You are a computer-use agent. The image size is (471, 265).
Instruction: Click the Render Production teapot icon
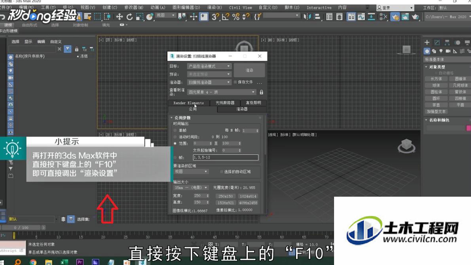[416, 17]
